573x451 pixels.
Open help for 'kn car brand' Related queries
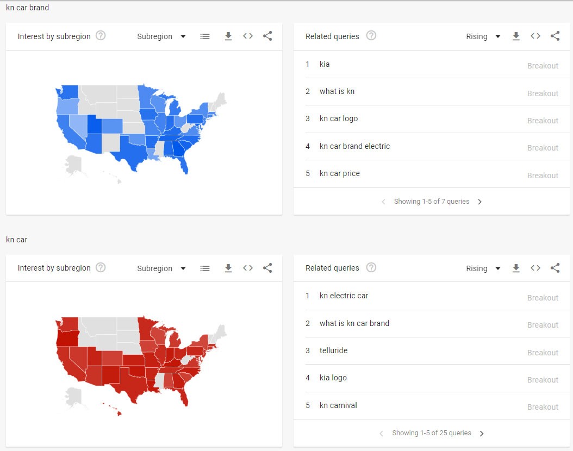pos(371,36)
